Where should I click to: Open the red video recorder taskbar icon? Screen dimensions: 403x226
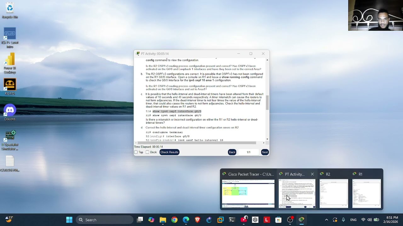pyautogui.click(x=244, y=220)
